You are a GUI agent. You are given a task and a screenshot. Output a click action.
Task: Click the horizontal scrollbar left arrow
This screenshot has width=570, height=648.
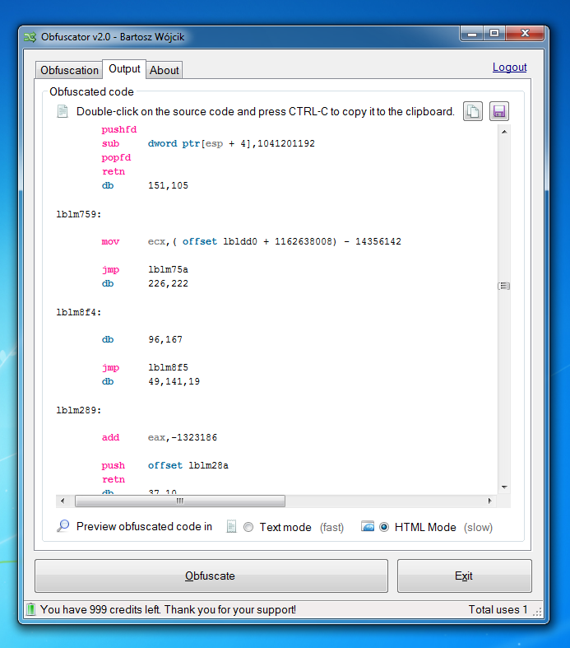(63, 501)
